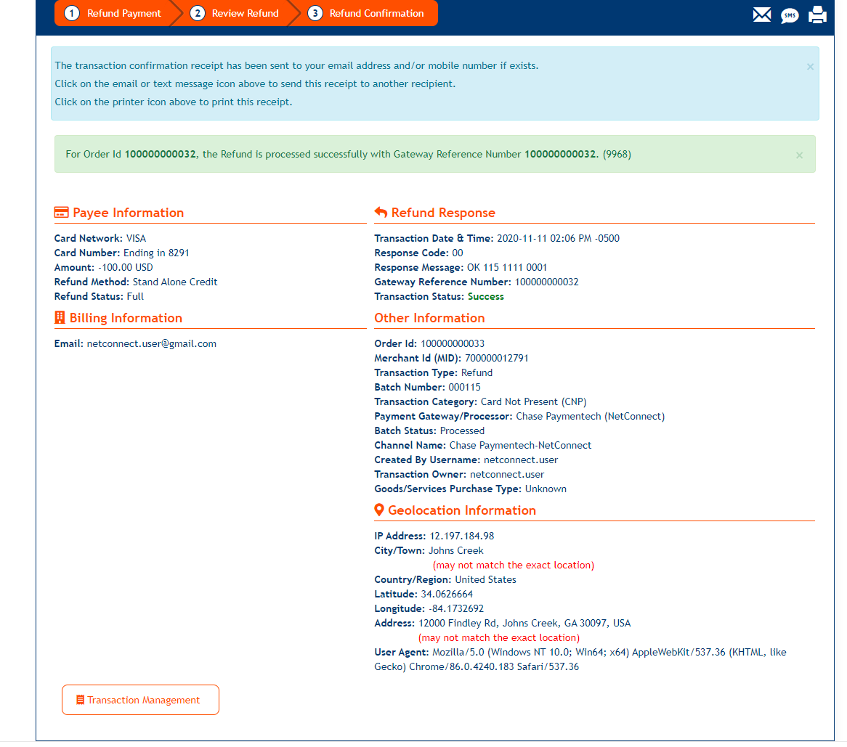Click the building icon beside Billing Information

[x=60, y=318]
